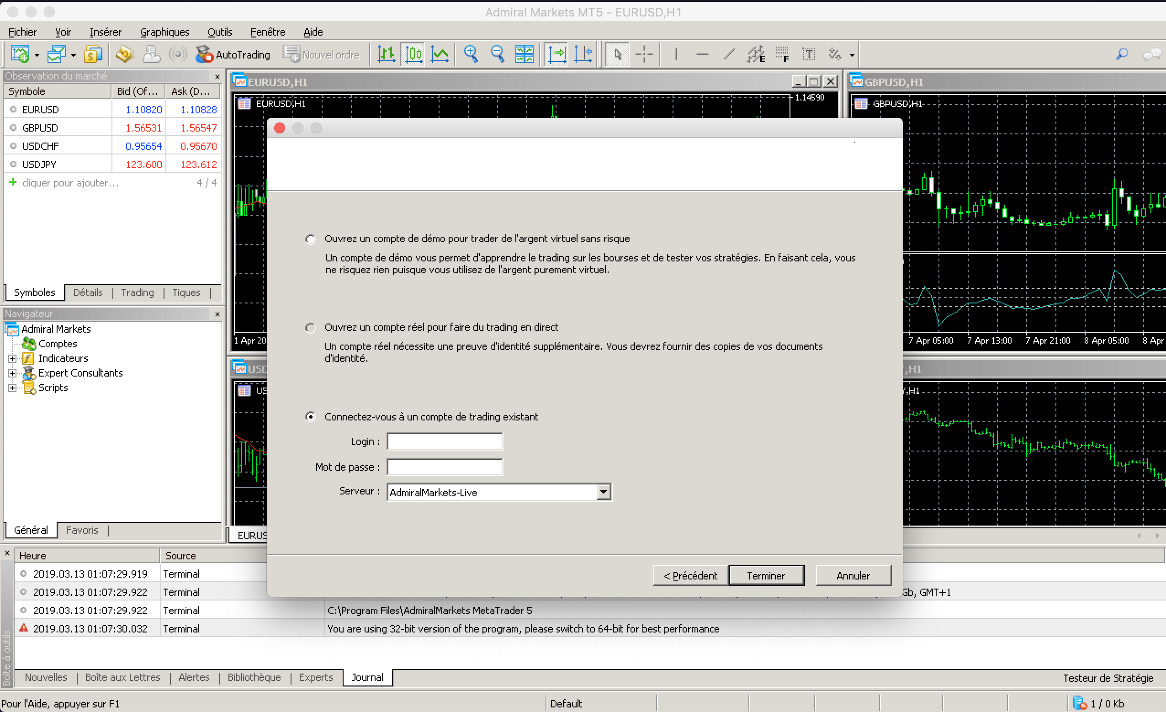Select the text label tool
Screen dimensions: 1166x712
click(809, 54)
